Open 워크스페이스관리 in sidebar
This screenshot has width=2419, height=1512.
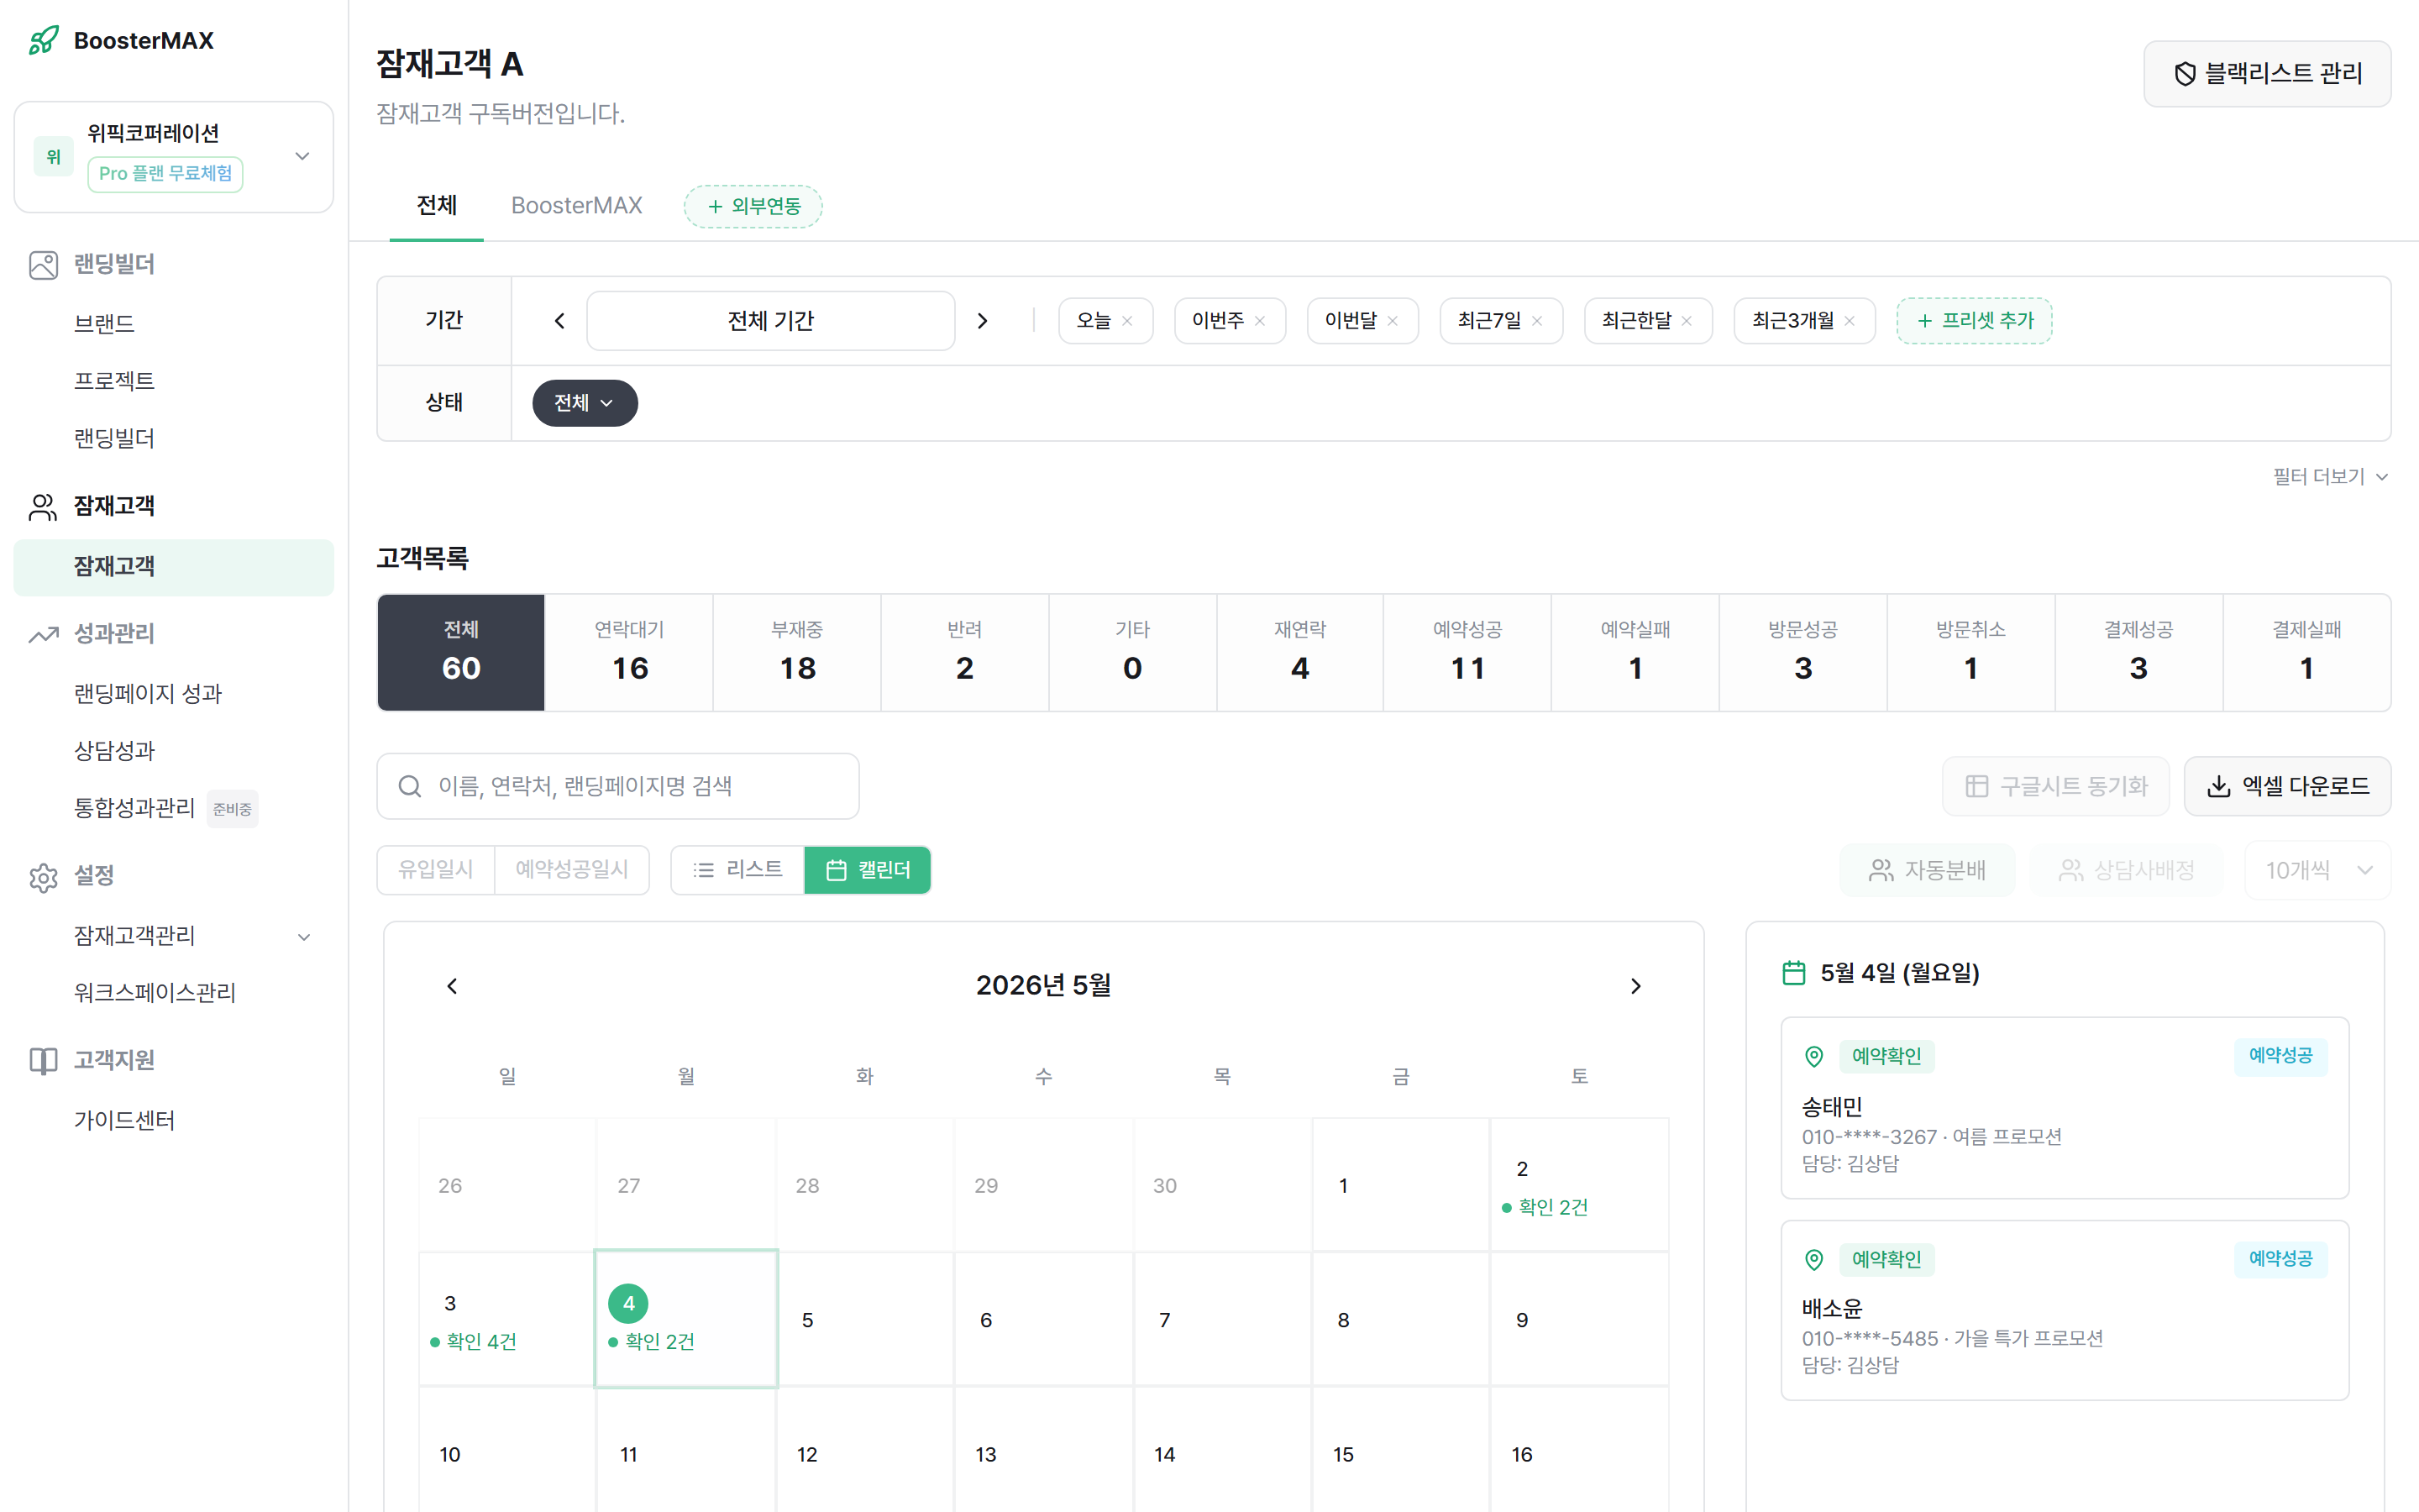point(155,993)
